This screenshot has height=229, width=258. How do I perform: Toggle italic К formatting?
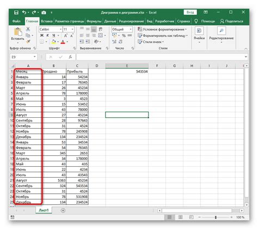click(47, 35)
